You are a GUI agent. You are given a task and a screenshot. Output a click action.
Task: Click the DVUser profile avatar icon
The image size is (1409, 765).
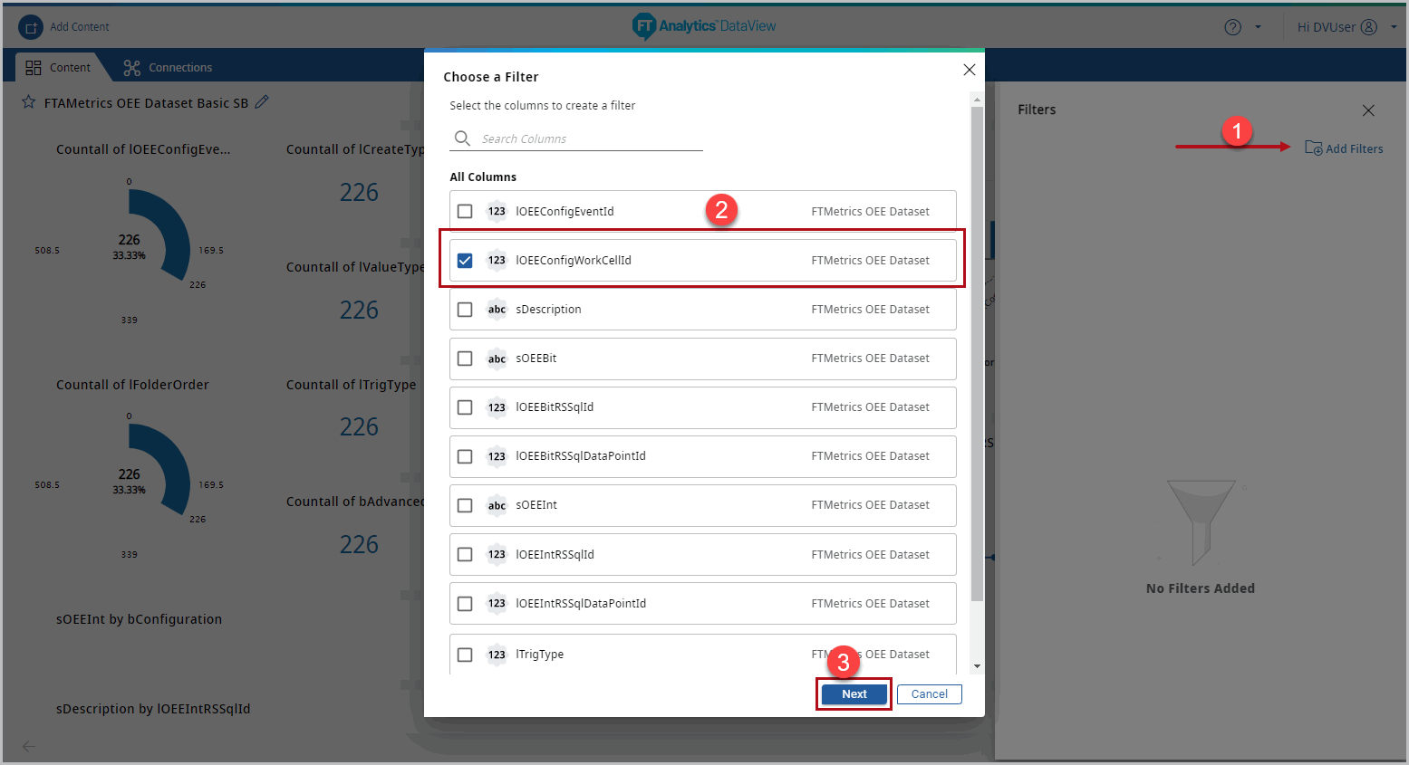pyautogui.click(x=1369, y=27)
